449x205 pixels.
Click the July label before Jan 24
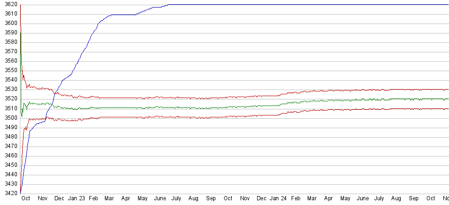pos(177,199)
